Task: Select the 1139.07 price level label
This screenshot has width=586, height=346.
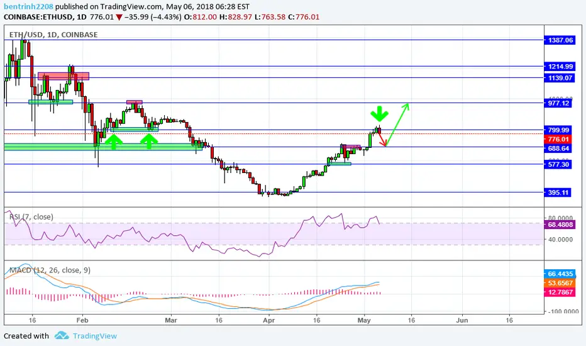Action: tap(560, 78)
